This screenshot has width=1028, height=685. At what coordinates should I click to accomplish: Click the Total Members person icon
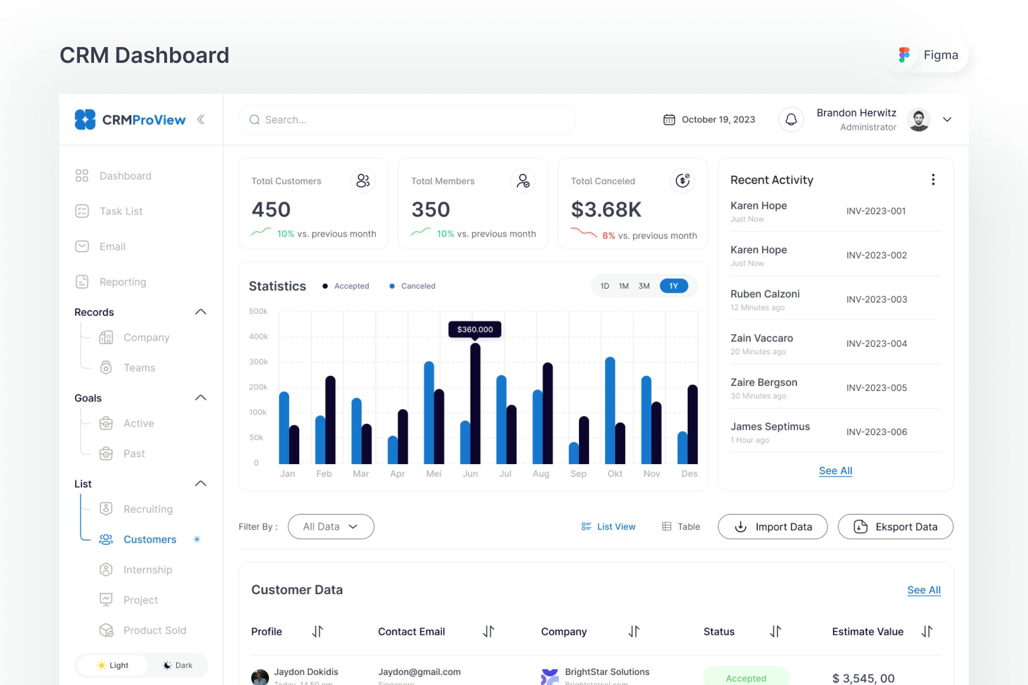pos(523,180)
